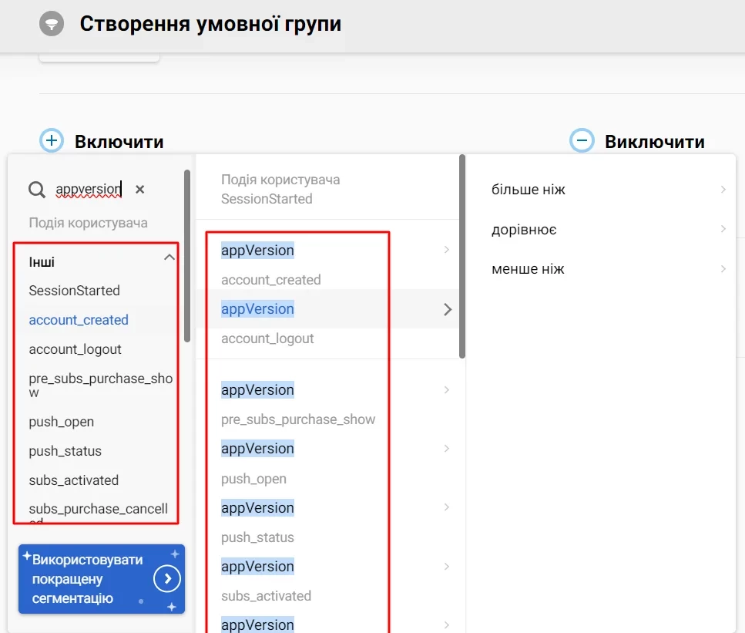Image resolution: width=745 pixels, height=633 pixels.
Task: Select SessionStarted in the event list
Action: pyautogui.click(x=74, y=291)
